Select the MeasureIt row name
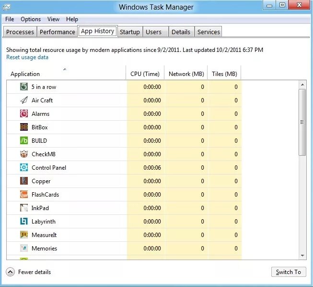 [x=44, y=235]
